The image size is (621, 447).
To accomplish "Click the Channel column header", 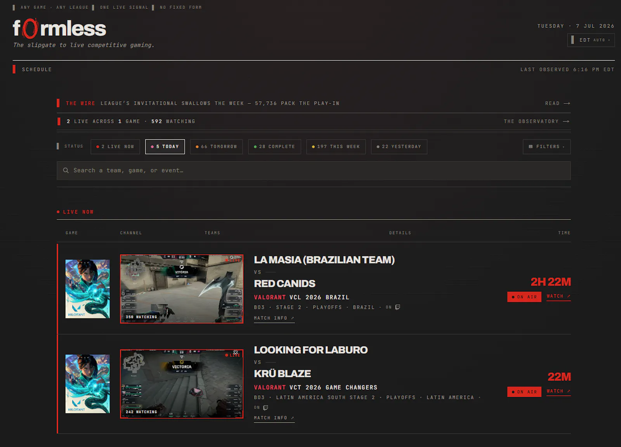I will point(131,233).
